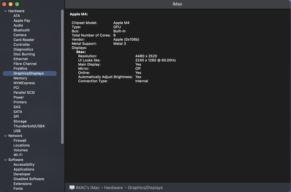
Task: Collapse the Software section chevron
Action: (5, 160)
